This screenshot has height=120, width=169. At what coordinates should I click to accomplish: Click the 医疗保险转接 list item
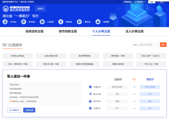(x=16, y=93)
